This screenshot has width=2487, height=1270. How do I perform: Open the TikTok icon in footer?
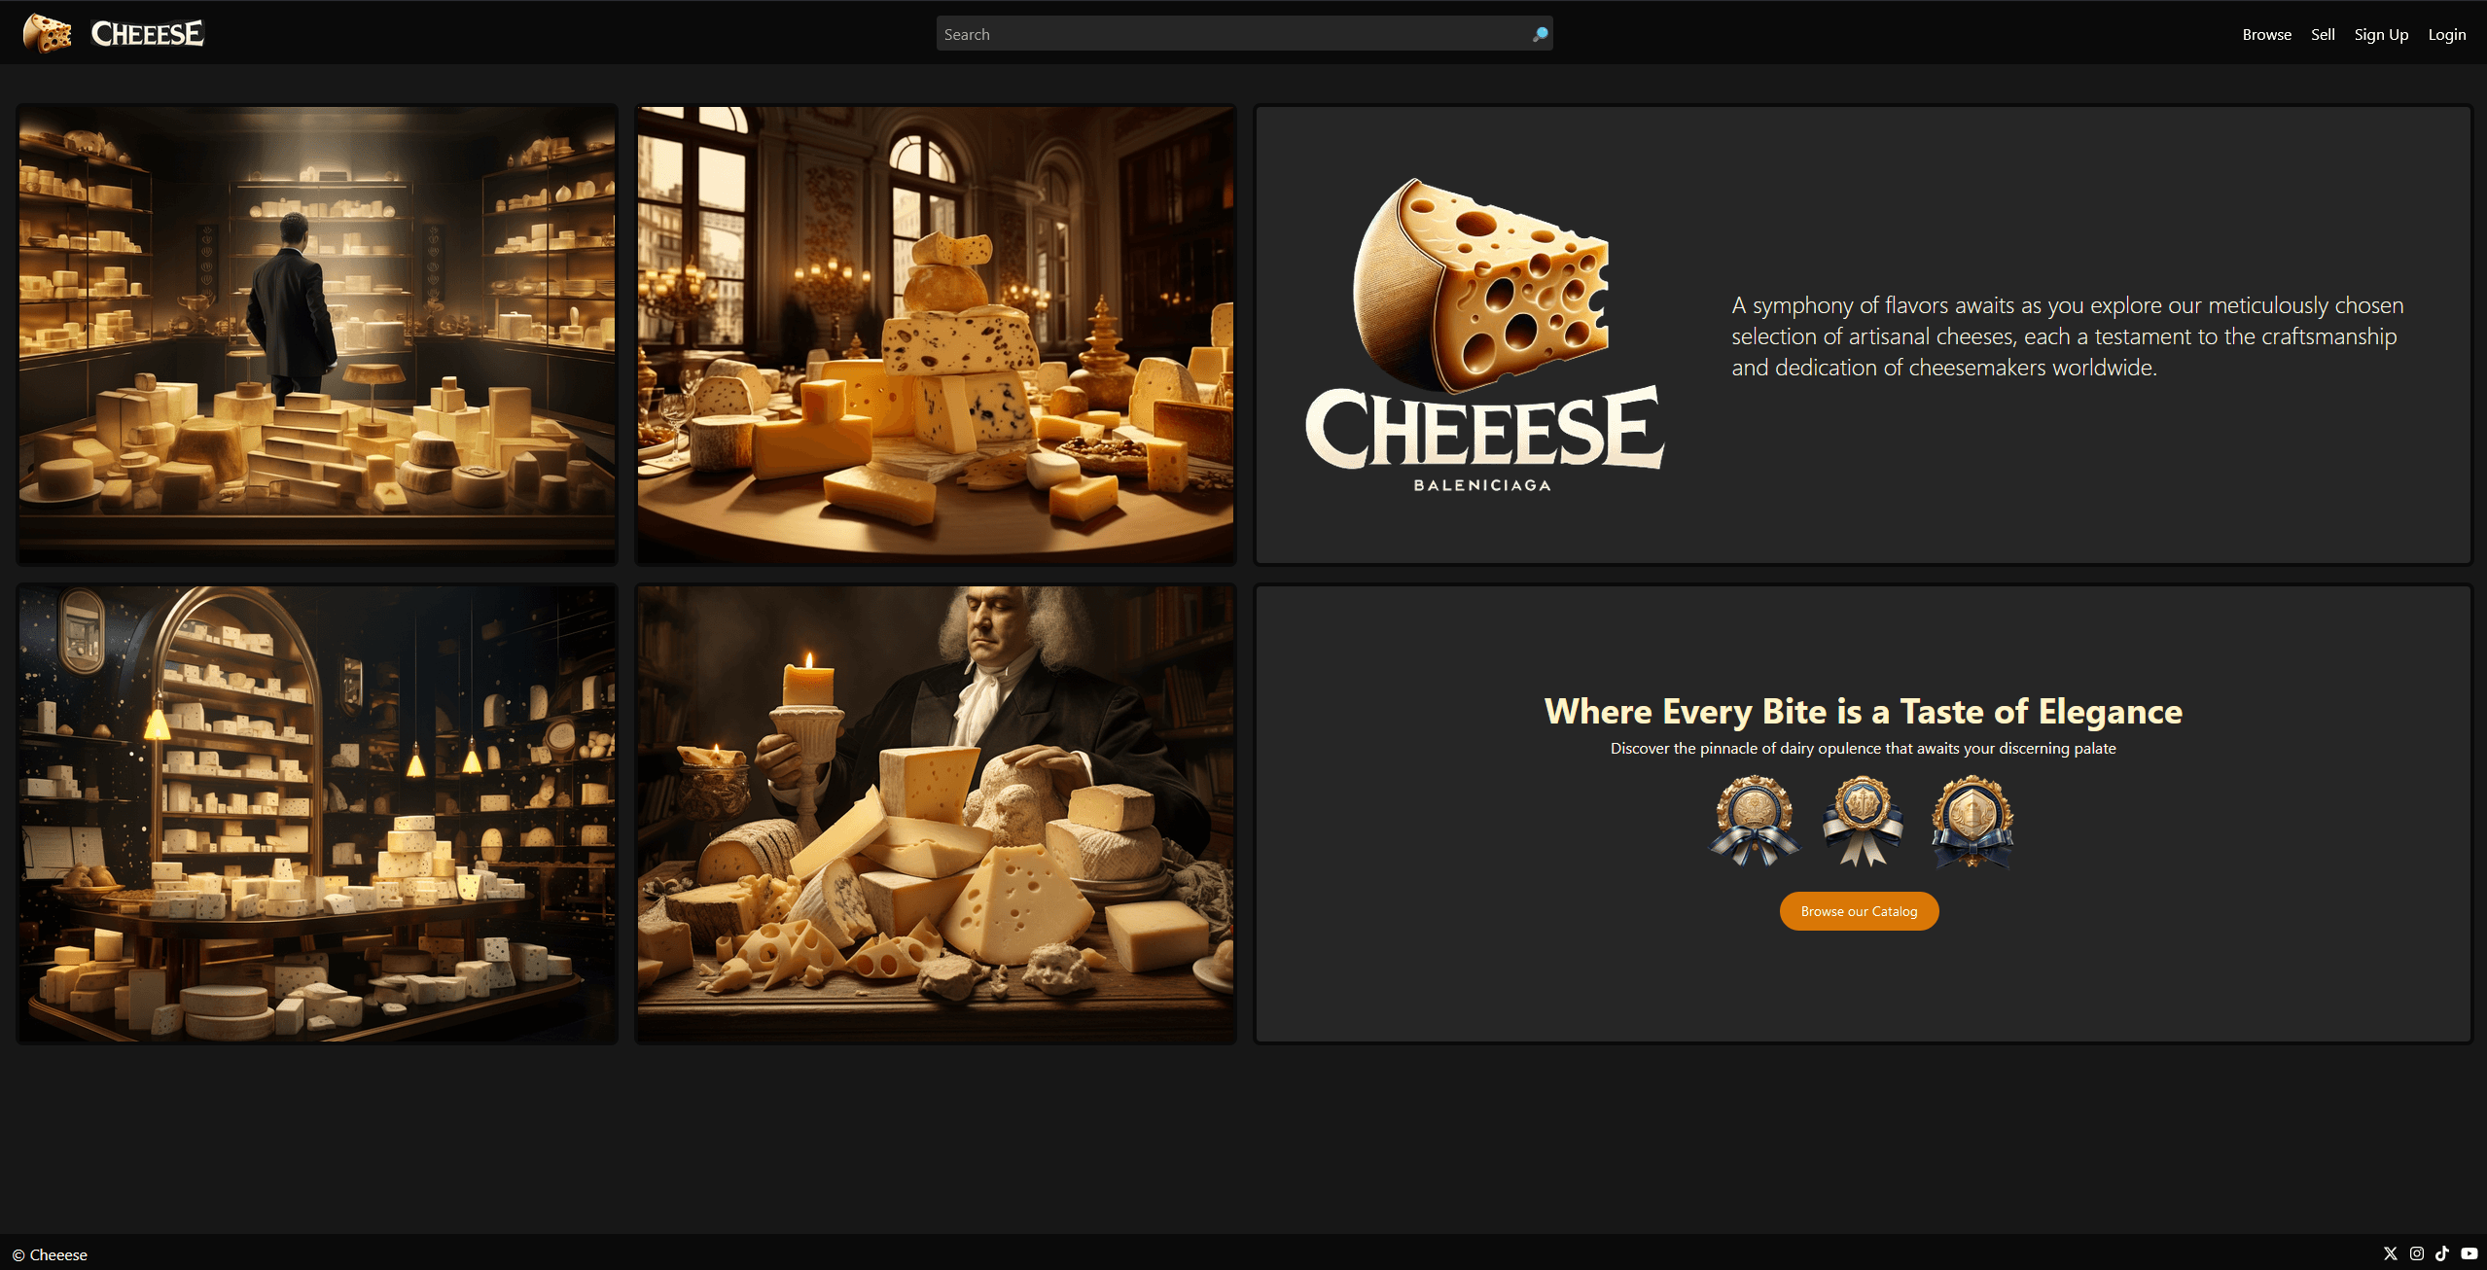click(x=2442, y=1253)
